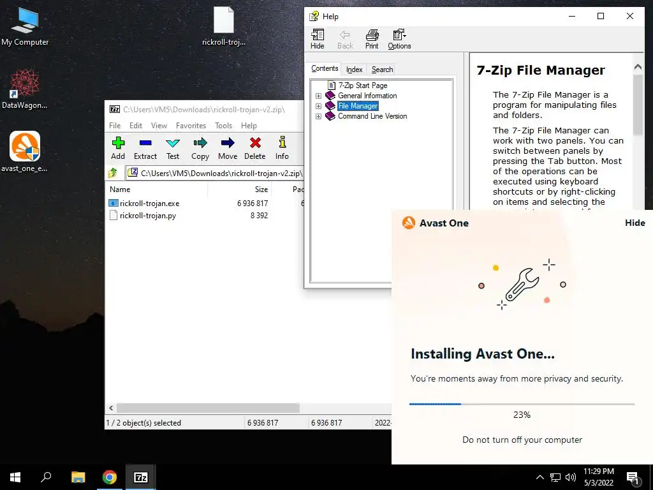Open the Edit menu in 7-Zip
This screenshot has height=490, width=653.
(136, 126)
